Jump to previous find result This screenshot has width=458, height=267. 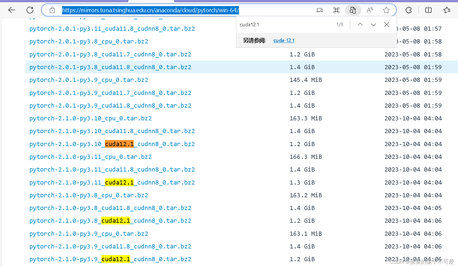(360, 25)
